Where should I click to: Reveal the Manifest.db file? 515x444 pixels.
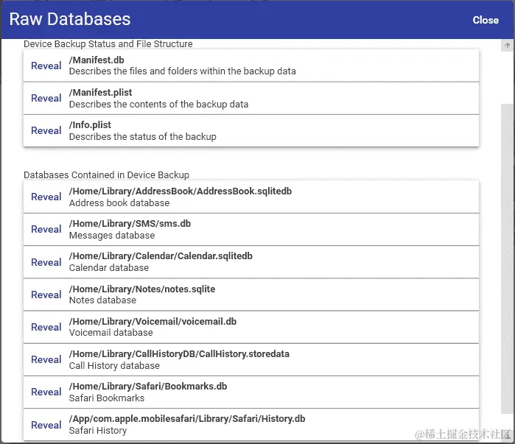tap(46, 66)
